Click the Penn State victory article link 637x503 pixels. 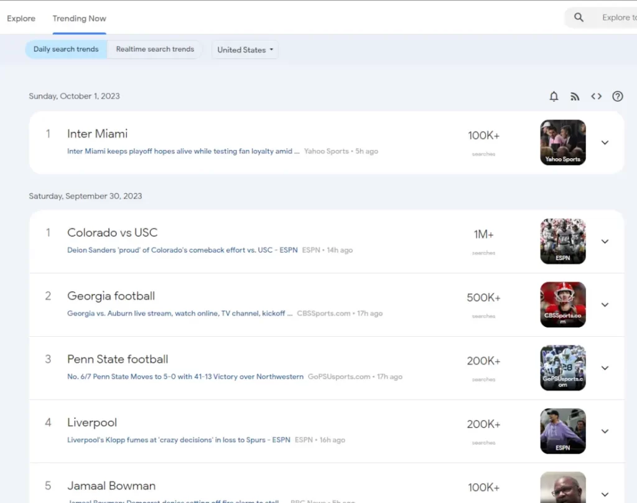(x=185, y=377)
